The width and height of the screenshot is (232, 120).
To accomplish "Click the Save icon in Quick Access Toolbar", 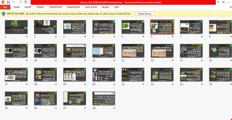I will pyautogui.click(x=8, y=2).
